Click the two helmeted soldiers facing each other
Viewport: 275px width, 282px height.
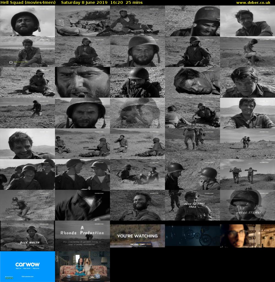193,174
